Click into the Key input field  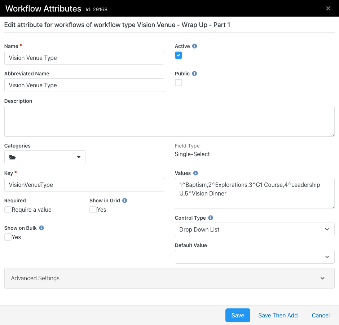(84, 185)
